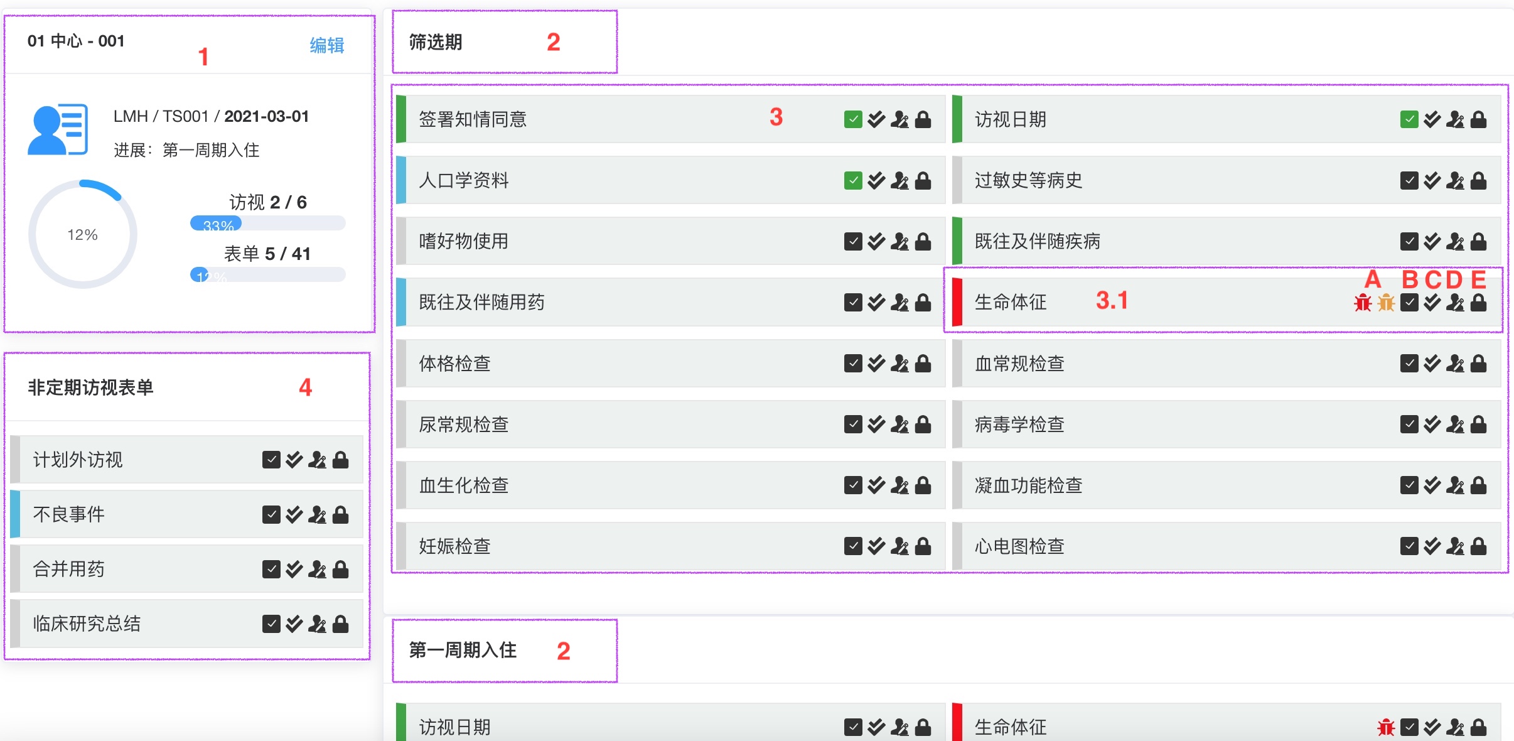Open the 既往及伴随用药 form

(x=481, y=303)
